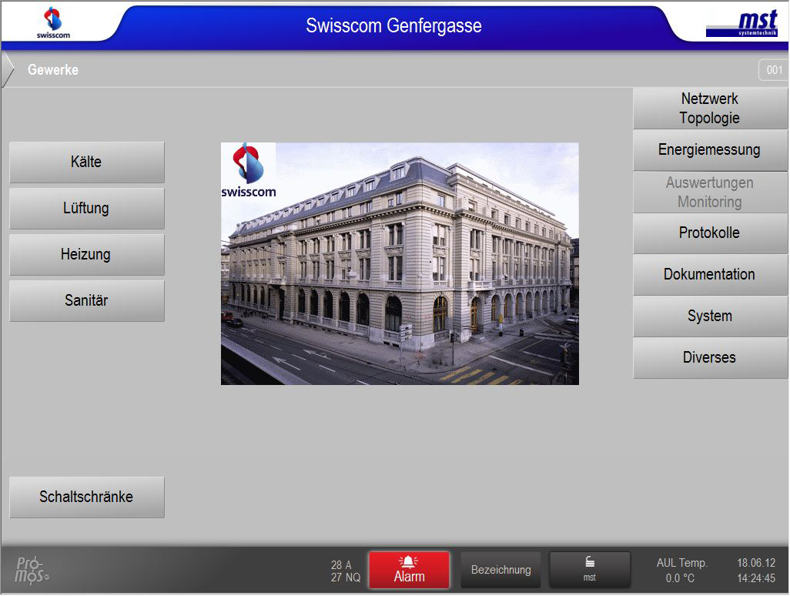Open the Lüftung section

point(87,208)
